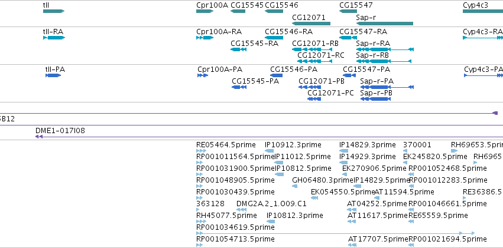This screenshot has width=503, height=248.
Task: Click the EK054550.5prime EST
Action: point(314,198)
